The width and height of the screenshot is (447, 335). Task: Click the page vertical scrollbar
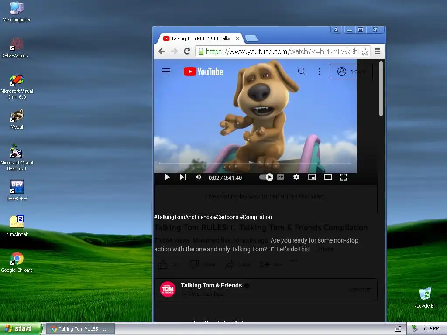(381, 89)
